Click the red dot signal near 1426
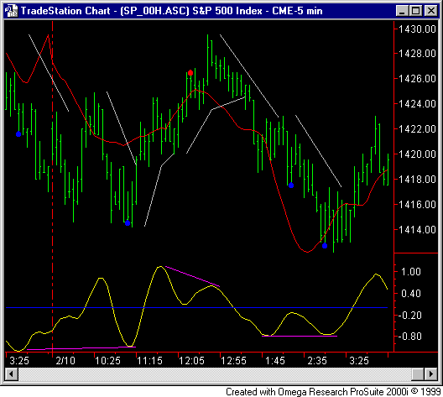The height and width of the screenshot is (397, 443). pos(190,73)
